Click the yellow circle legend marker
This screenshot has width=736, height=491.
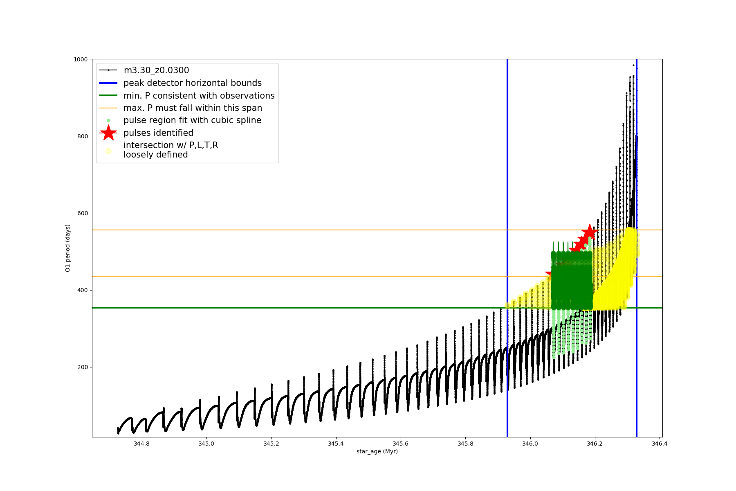[108, 151]
